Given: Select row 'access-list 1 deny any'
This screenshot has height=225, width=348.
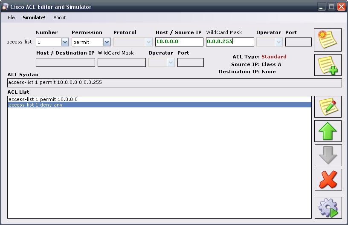Looking at the screenshot, I should (159, 105).
